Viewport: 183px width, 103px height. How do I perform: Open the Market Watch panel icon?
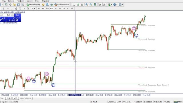pyautogui.click(x=6, y=5)
